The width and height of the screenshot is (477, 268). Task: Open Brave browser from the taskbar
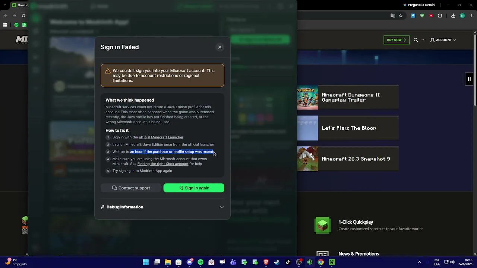coord(266,262)
